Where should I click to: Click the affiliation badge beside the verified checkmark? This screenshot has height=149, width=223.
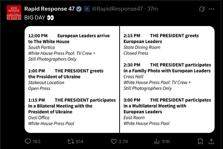(x=86, y=9)
